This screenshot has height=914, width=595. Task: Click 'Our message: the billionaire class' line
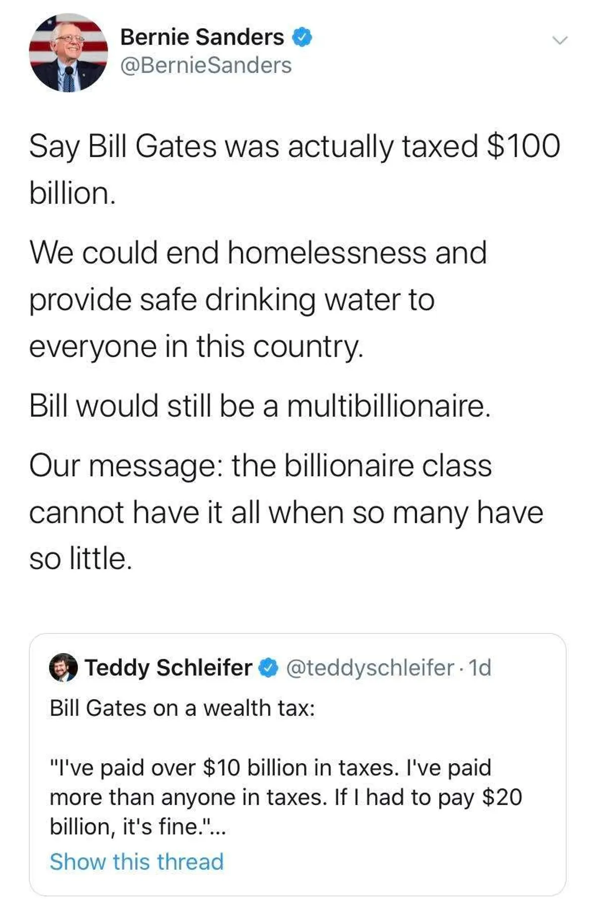[x=260, y=466]
